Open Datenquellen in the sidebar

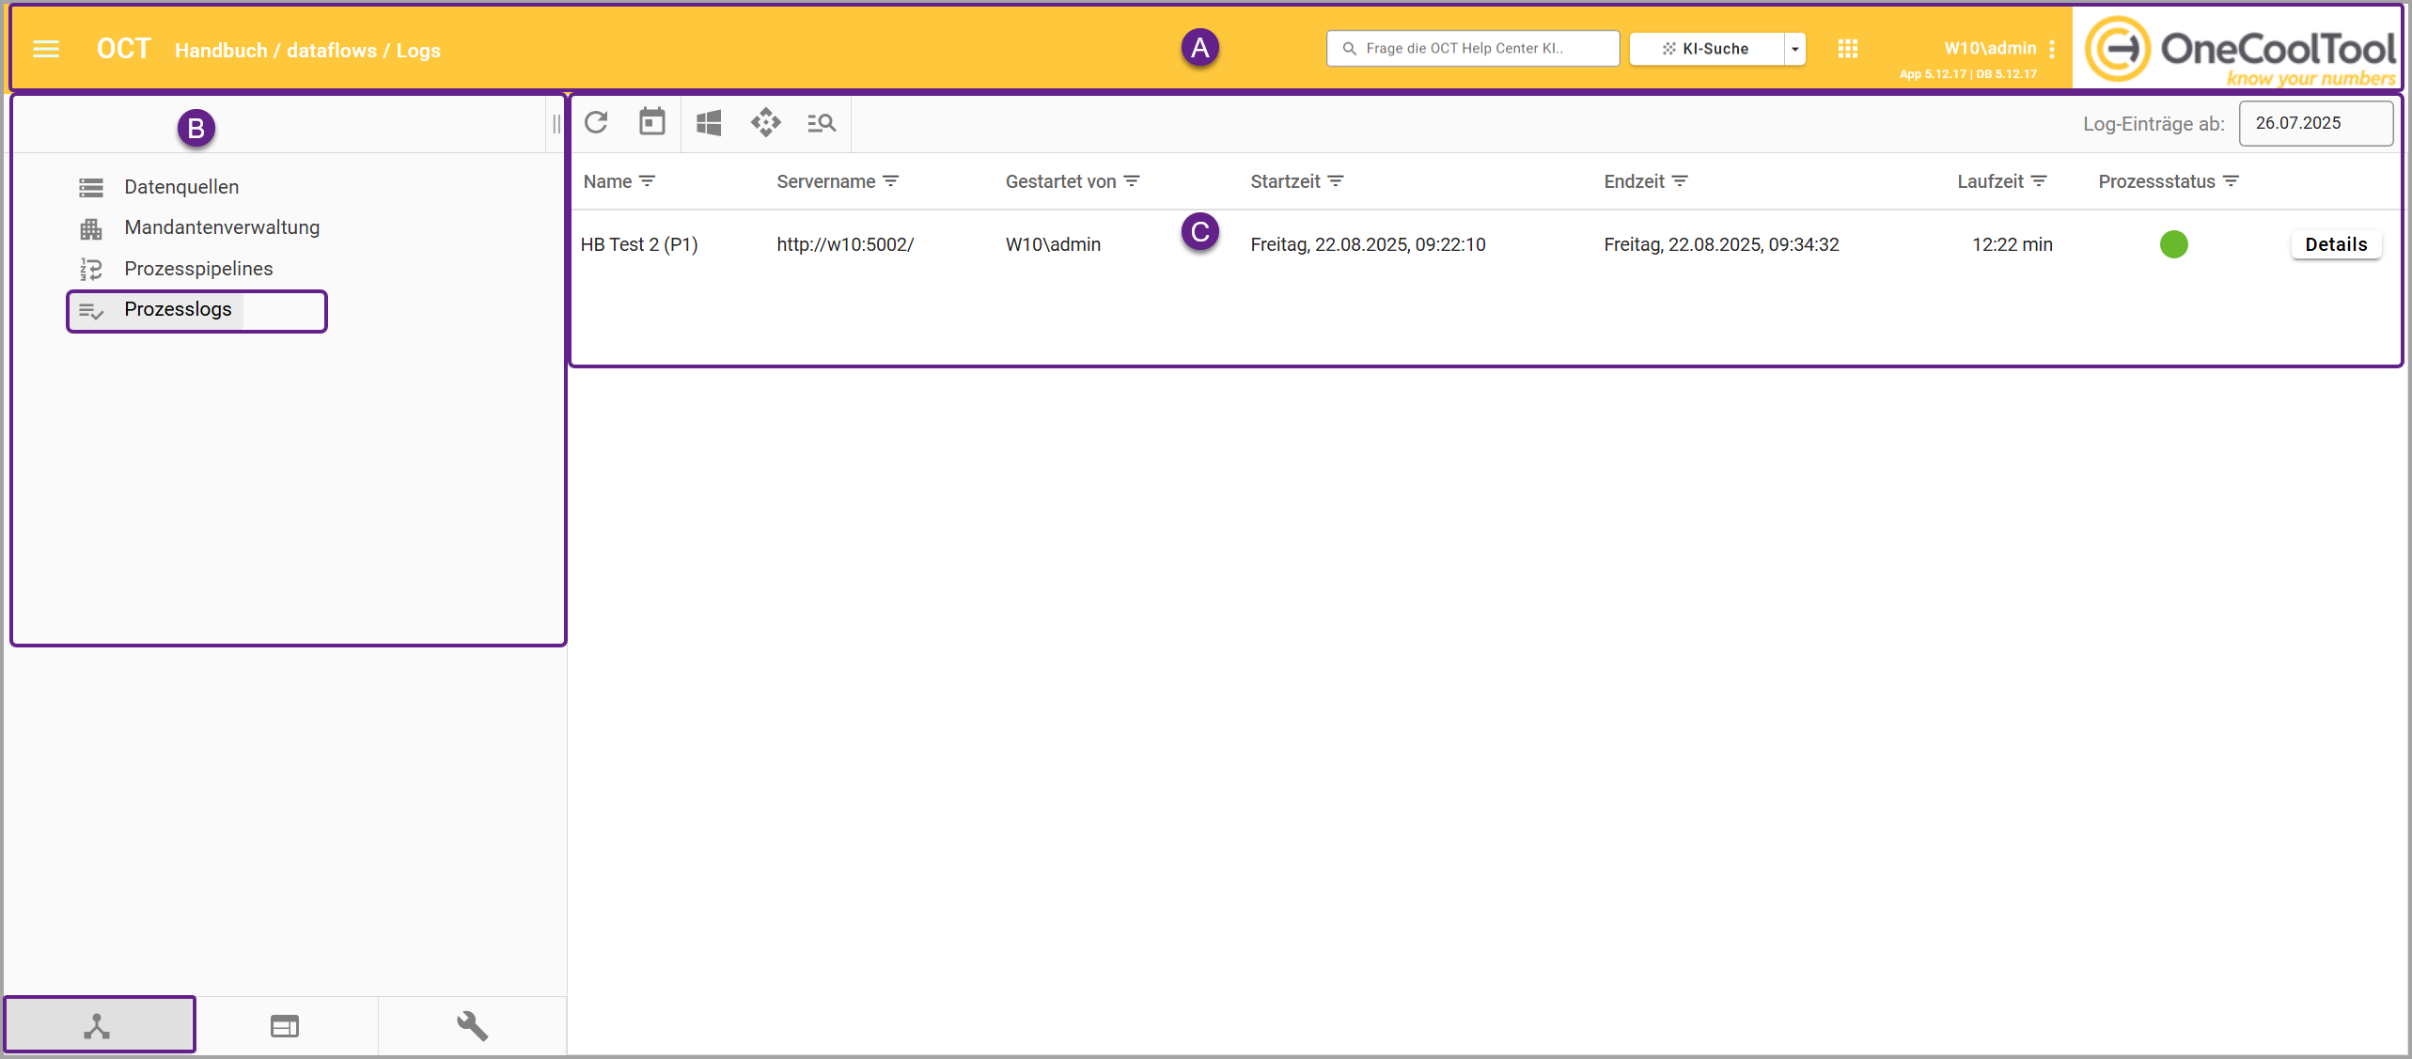click(181, 187)
